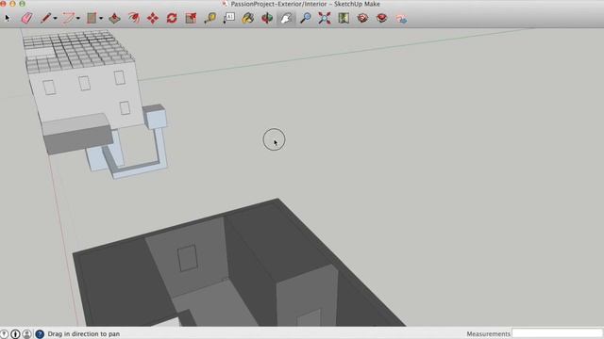
Task: Select the Offset tool
Action: pos(134,18)
